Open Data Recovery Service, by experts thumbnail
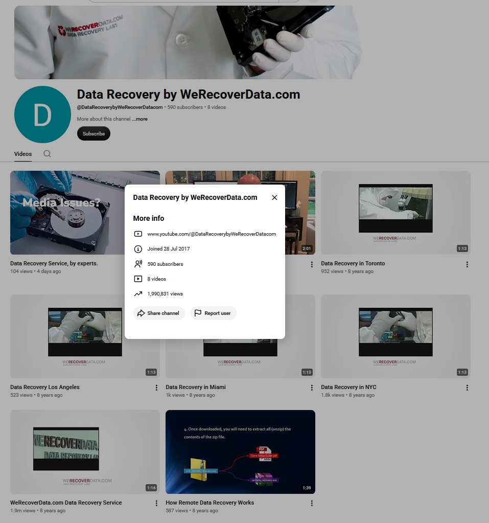Viewport: 489px width, 523px height. [67, 213]
